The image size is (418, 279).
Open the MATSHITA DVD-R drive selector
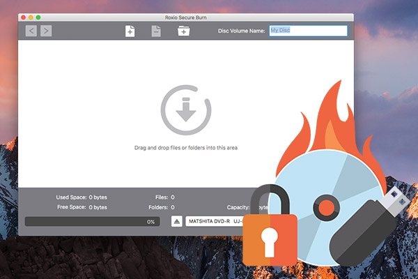pos(215,221)
